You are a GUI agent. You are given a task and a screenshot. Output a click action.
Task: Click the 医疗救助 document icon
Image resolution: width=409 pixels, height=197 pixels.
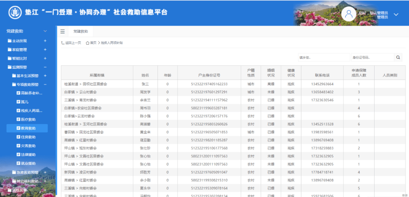coord(18,120)
